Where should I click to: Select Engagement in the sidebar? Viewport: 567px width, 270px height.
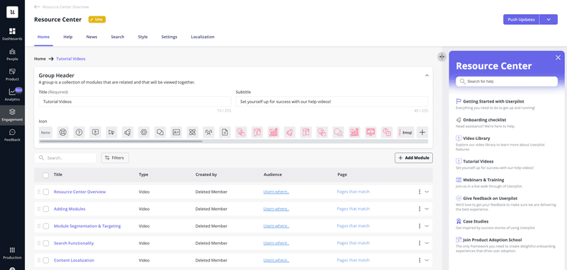(x=12, y=115)
